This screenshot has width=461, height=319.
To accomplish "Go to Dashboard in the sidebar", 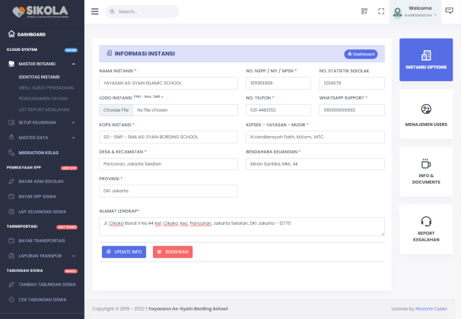I will pyautogui.click(x=31, y=34).
